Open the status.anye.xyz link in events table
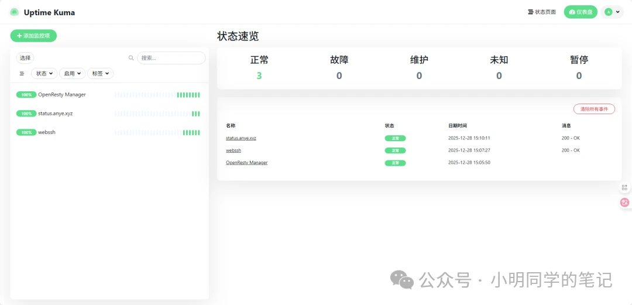Image resolution: width=632 pixels, height=305 pixels. [x=241, y=138]
